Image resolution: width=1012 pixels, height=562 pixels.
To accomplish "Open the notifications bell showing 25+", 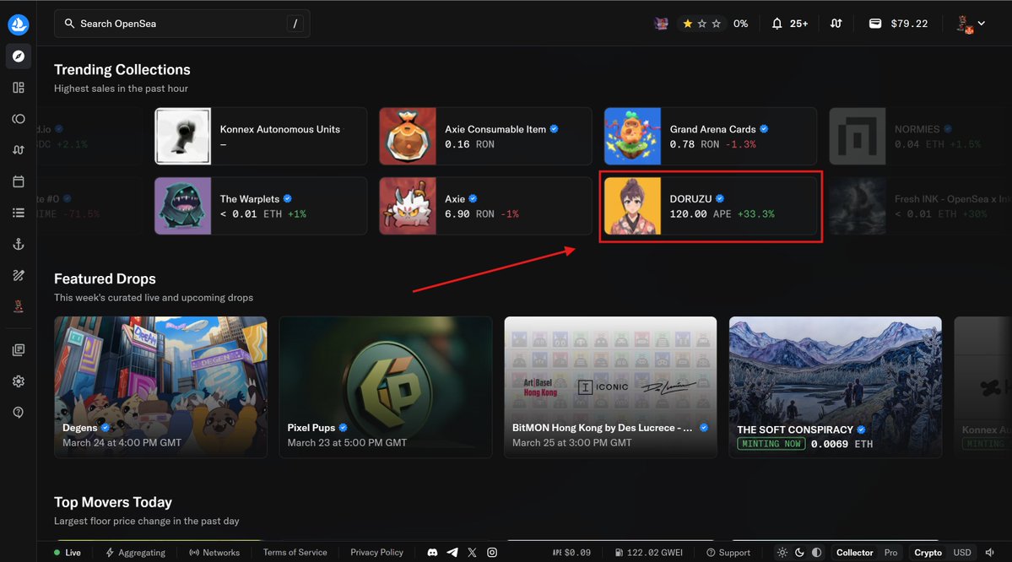I will pos(789,24).
